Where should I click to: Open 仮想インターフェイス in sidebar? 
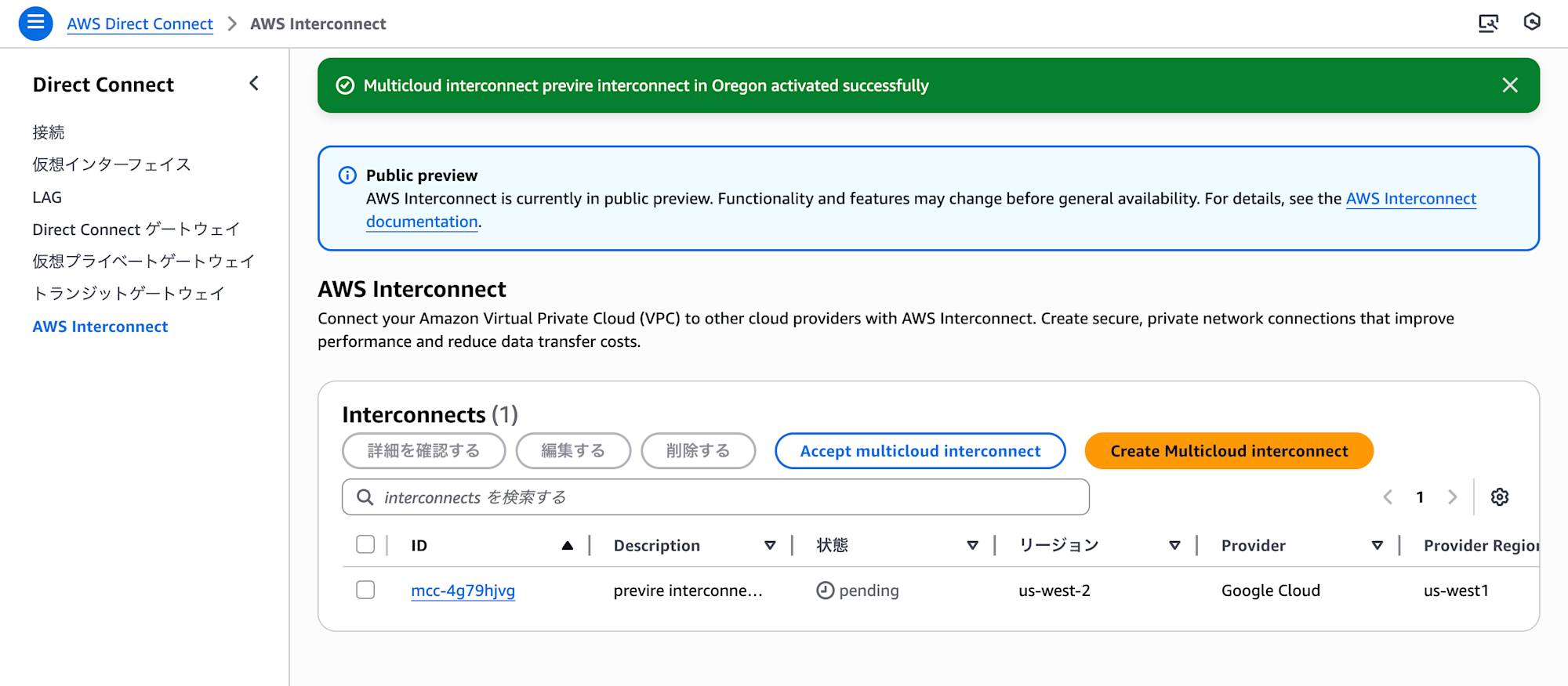[x=111, y=164]
